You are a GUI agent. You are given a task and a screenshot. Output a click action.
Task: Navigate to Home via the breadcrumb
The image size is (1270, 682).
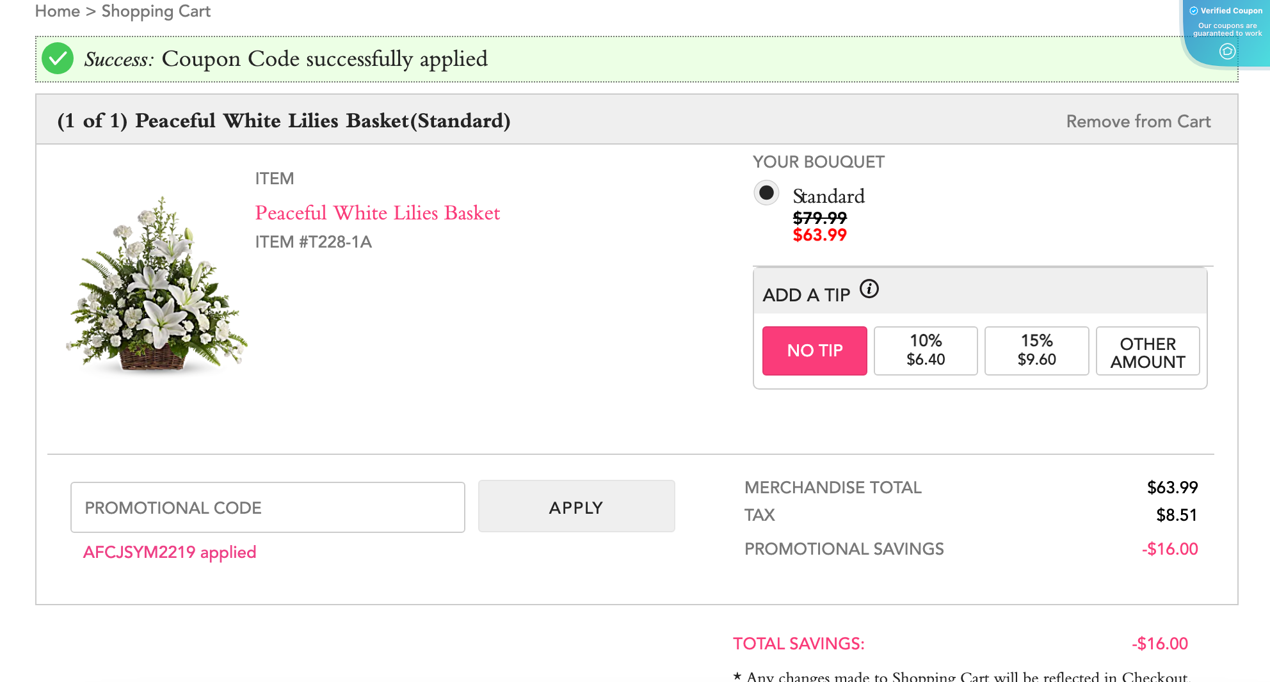coord(58,11)
